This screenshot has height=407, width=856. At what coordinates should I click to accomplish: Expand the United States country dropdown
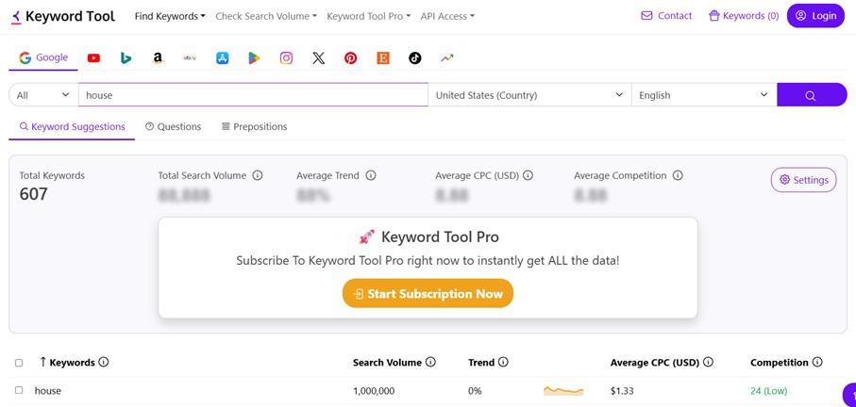529,95
